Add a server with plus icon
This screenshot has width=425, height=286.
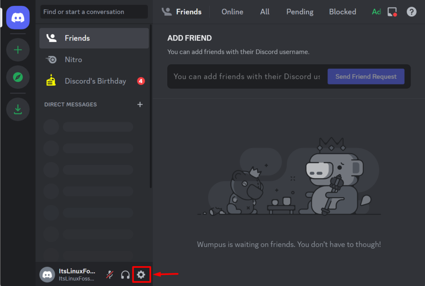point(18,50)
